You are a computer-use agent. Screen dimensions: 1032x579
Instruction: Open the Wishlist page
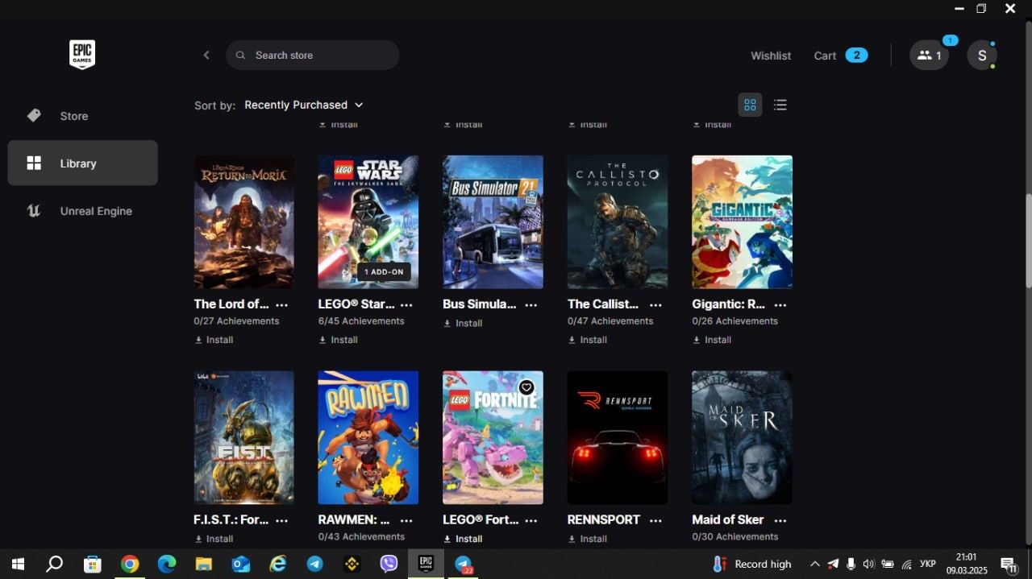pyautogui.click(x=771, y=56)
